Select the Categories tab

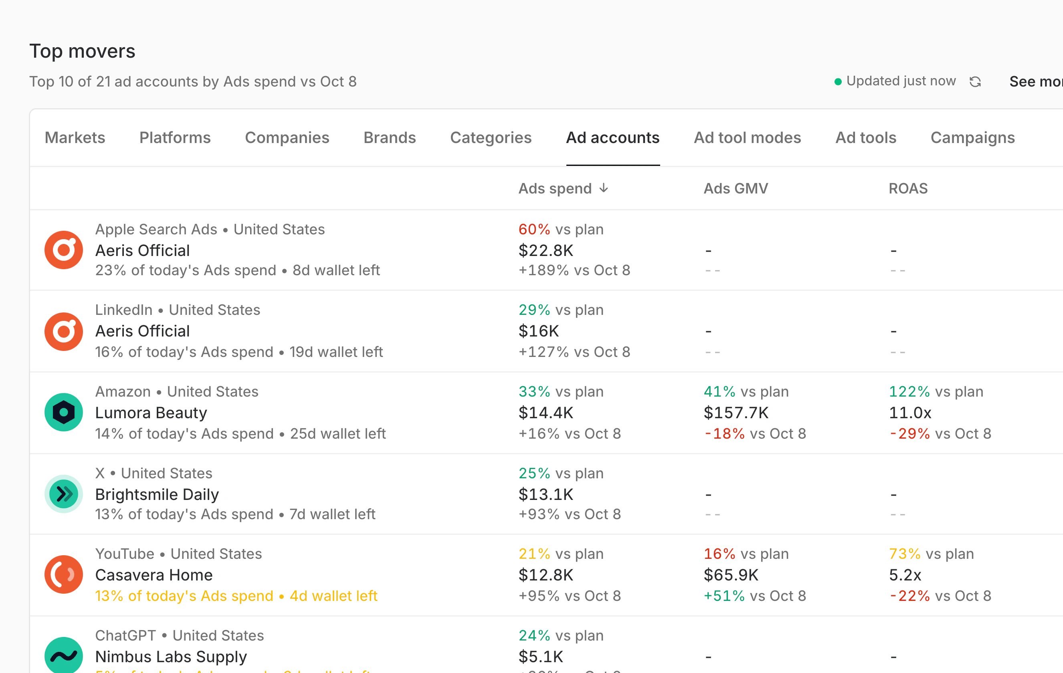coord(491,138)
